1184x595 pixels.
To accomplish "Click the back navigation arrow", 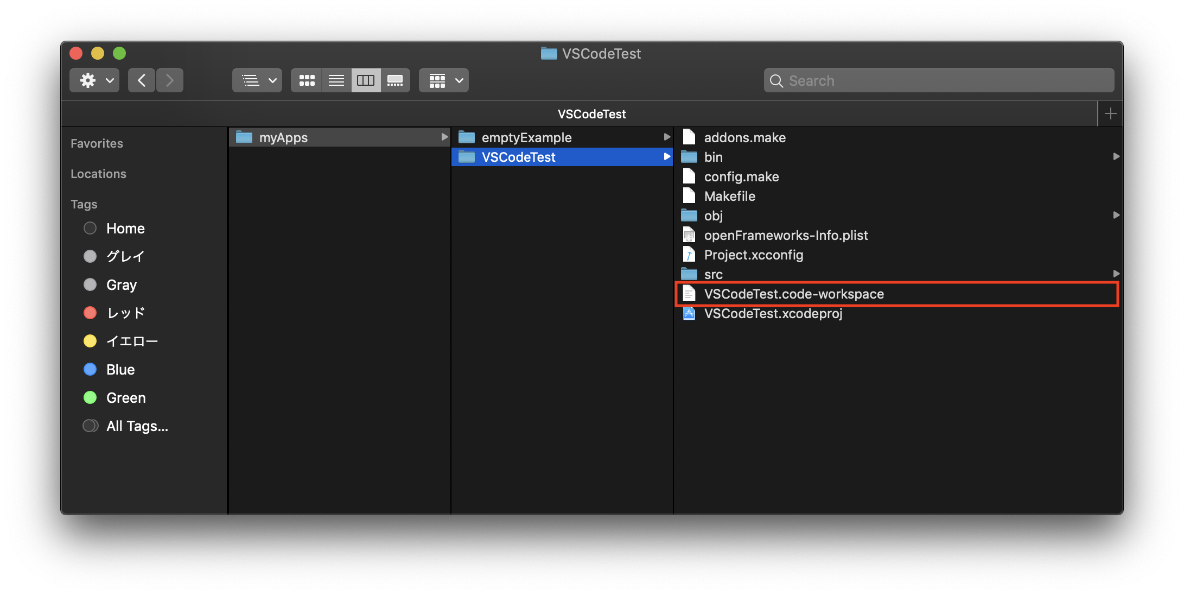I will 141,80.
